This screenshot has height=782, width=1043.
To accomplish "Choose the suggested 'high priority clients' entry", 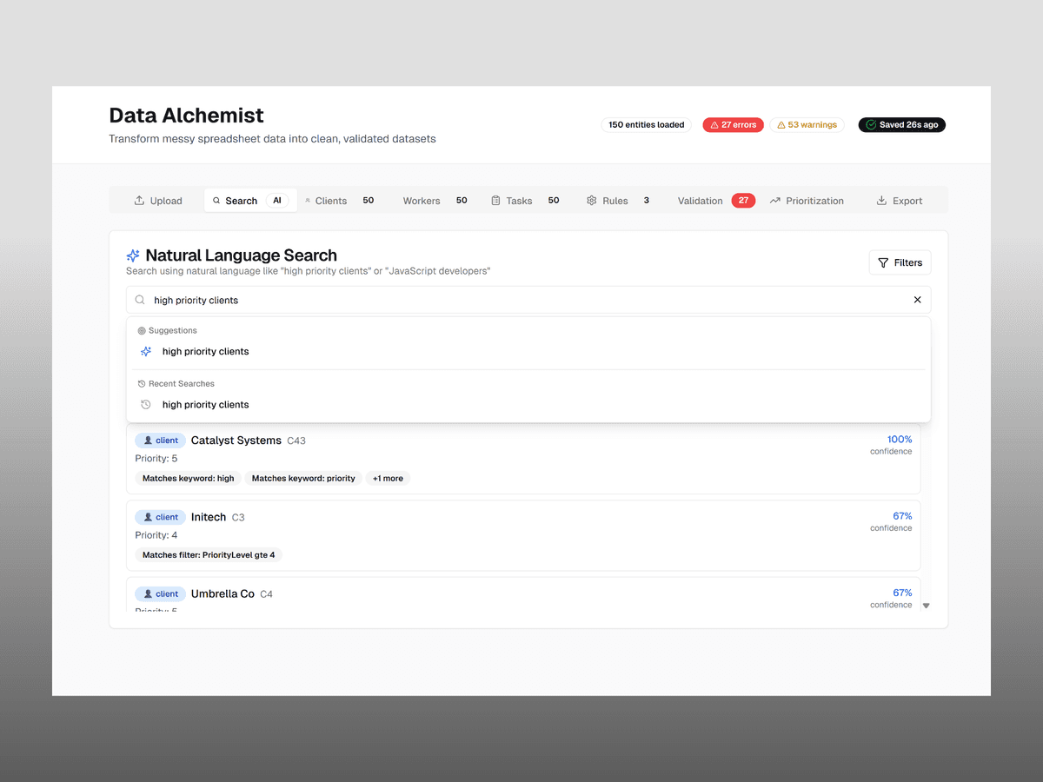I will pos(528,352).
